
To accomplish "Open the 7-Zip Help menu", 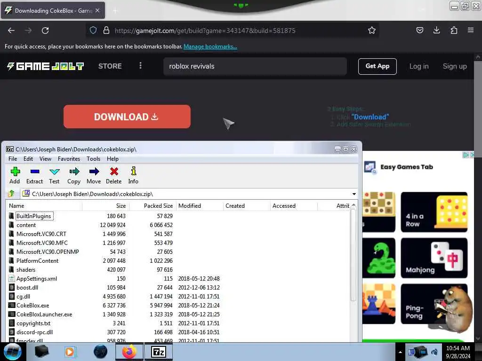I will [113, 159].
